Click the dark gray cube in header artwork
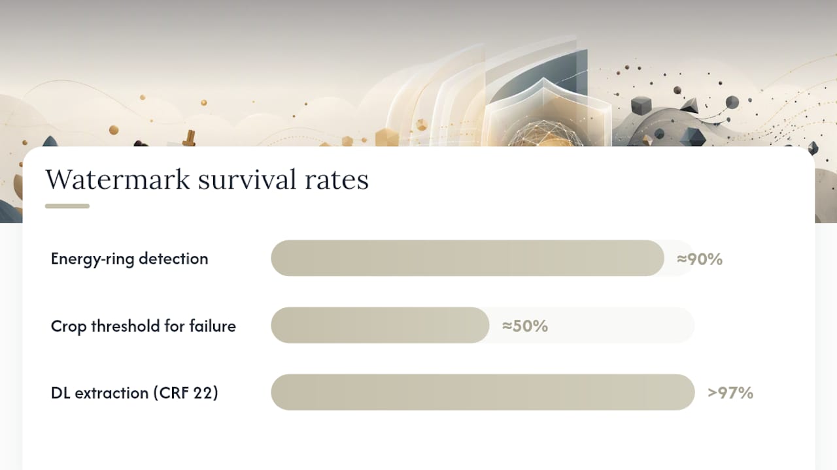 pos(641,105)
